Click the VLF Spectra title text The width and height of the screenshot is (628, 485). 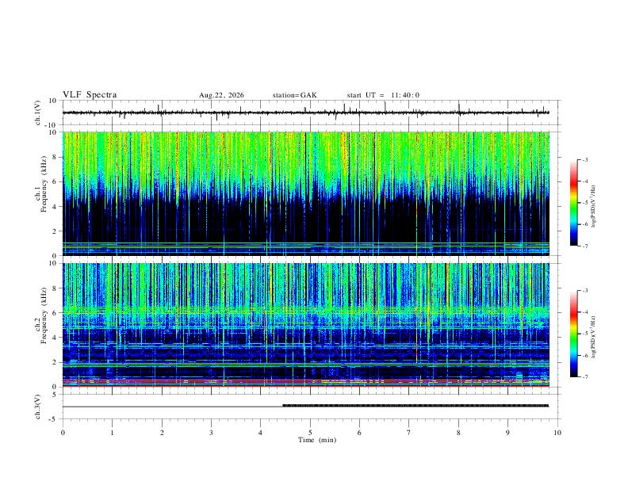[90, 95]
